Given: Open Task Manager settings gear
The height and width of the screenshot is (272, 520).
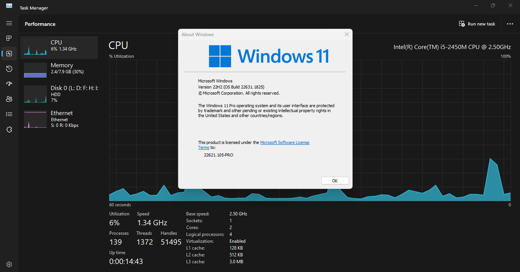Looking at the screenshot, I should click(x=9, y=264).
